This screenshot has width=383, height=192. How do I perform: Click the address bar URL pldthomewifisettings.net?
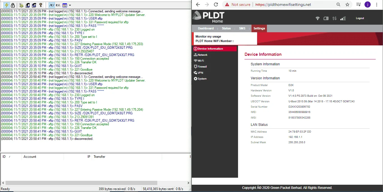coord(283,4)
